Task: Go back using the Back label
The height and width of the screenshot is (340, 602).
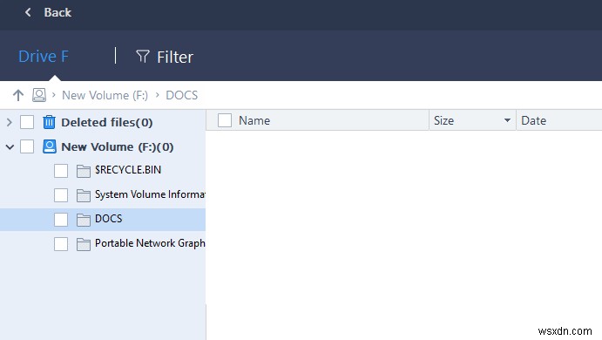Action: pos(57,12)
